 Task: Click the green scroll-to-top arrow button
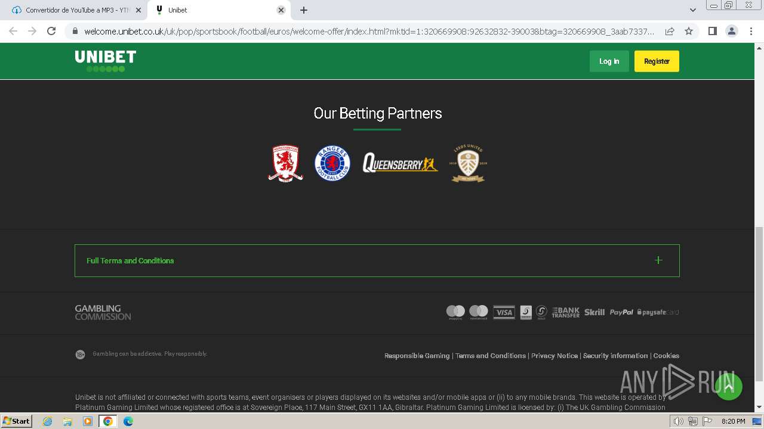[x=728, y=387]
